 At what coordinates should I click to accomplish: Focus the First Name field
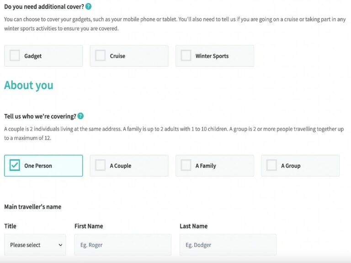click(x=123, y=245)
